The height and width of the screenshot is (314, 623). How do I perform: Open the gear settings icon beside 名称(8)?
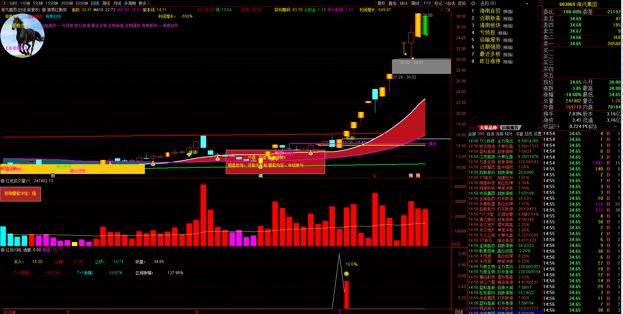(x=473, y=3)
